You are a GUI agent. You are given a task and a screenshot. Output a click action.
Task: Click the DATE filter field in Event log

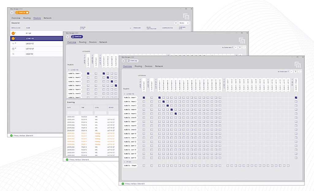coord(73,113)
